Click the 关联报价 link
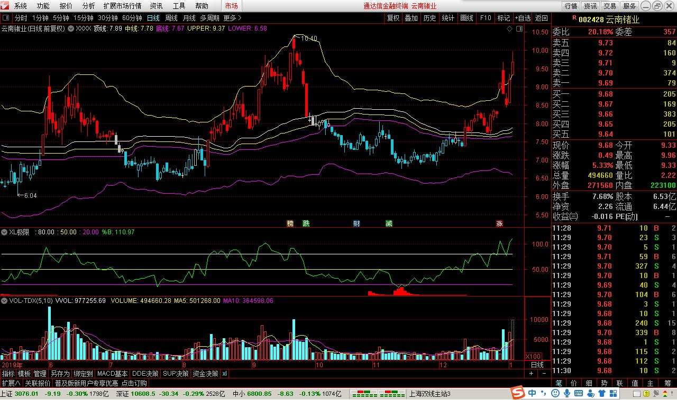The image size is (677, 400). [38, 383]
